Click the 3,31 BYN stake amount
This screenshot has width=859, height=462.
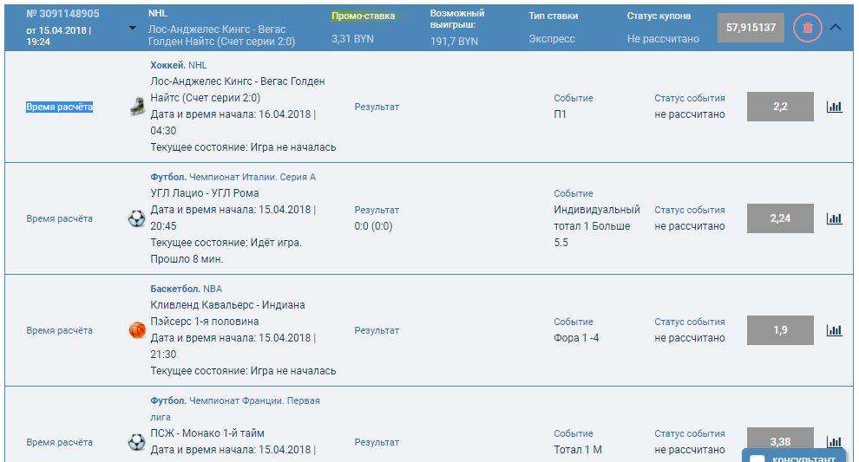(352, 39)
